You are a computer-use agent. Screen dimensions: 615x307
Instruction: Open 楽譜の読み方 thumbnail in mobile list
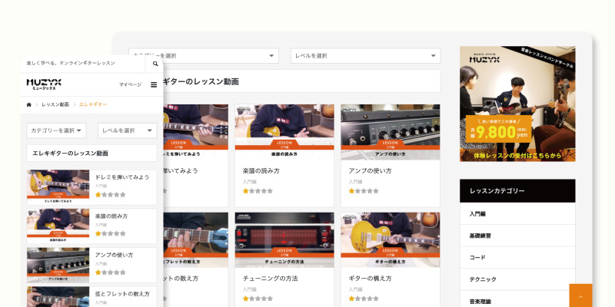(58, 226)
